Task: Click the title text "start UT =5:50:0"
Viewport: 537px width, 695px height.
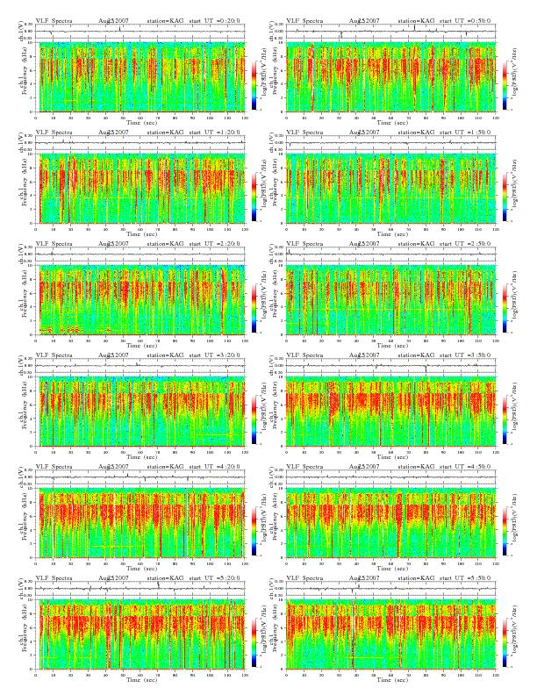Action: 465,578
